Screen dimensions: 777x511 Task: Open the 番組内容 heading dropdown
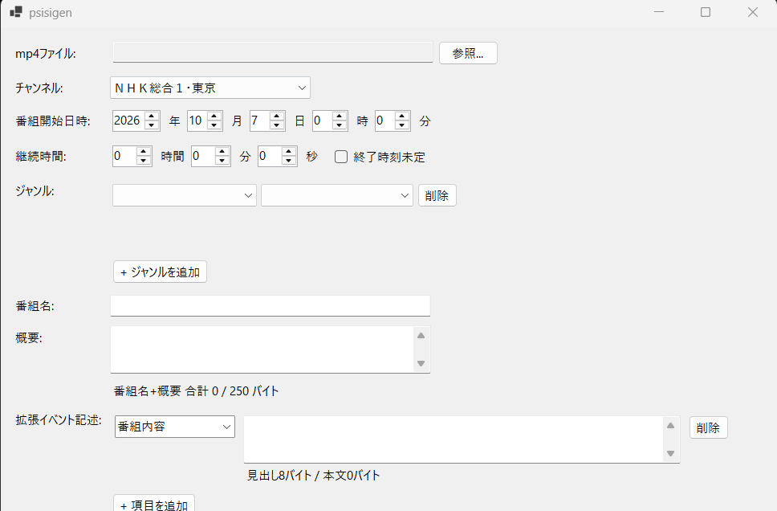click(x=175, y=427)
